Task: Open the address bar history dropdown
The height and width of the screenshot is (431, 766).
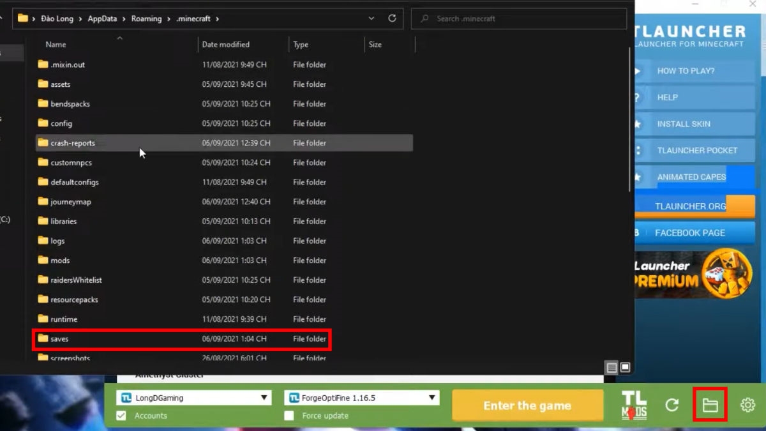Action: (x=371, y=19)
